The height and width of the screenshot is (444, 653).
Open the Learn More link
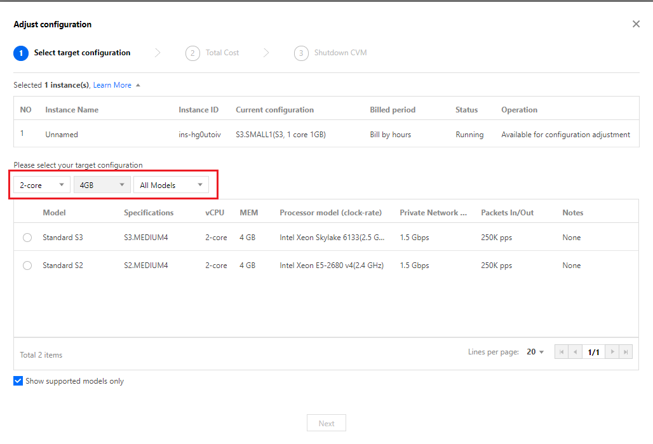pos(112,85)
